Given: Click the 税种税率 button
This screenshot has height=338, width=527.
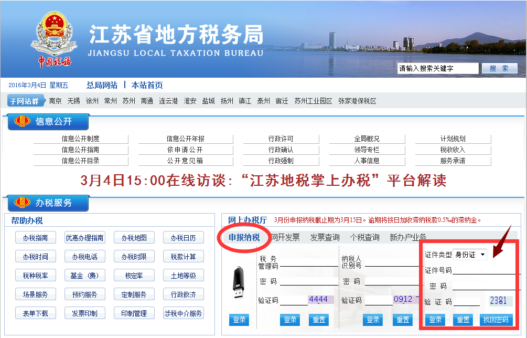Looking at the screenshot, I should (35, 276).
